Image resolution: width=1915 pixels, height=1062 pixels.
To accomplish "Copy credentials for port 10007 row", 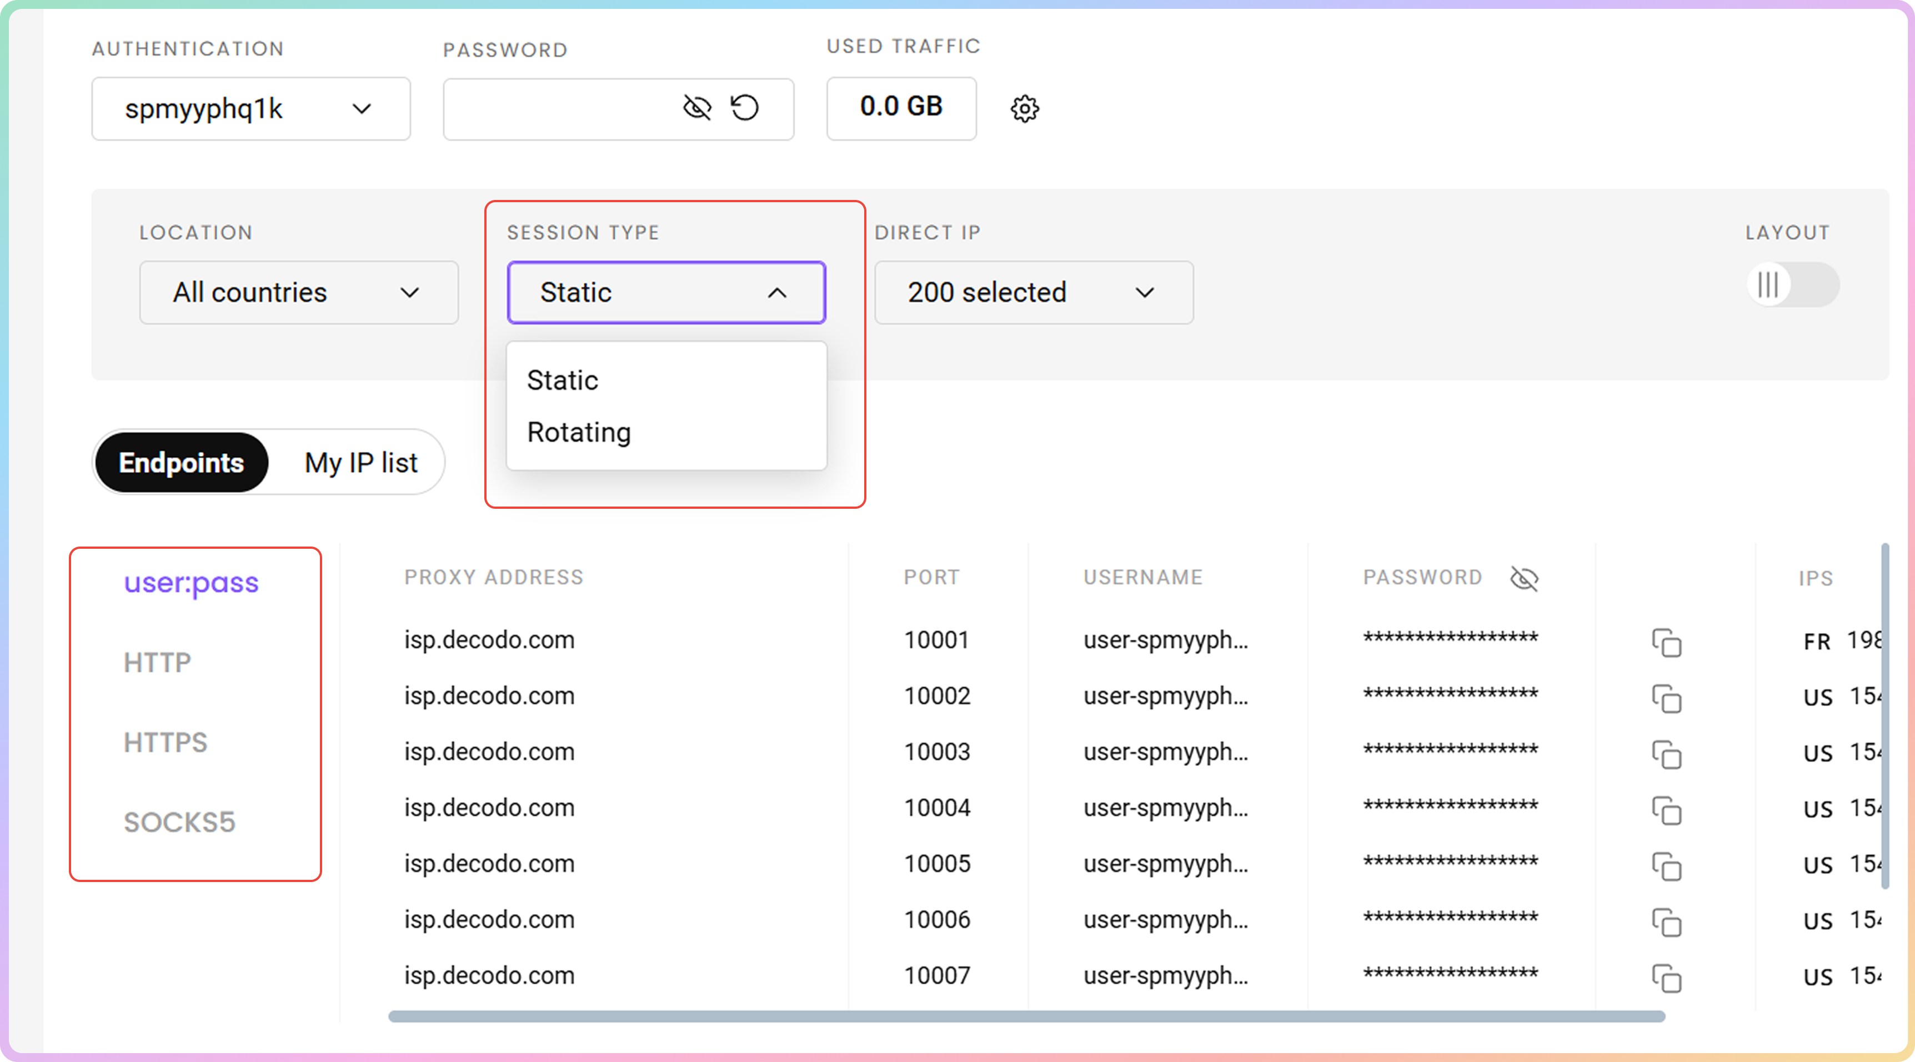I will click(x=1666, y=978).
